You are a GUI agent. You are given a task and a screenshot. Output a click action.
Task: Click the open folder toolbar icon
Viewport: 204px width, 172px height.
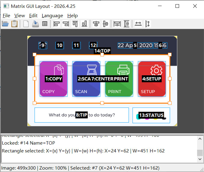[x=5, y=24]
